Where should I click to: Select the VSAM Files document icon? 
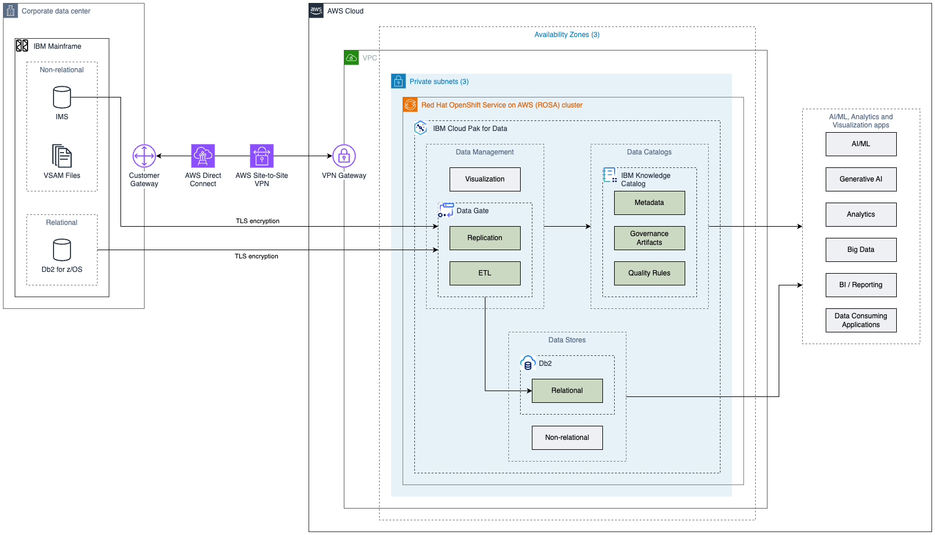click(62, 156)
